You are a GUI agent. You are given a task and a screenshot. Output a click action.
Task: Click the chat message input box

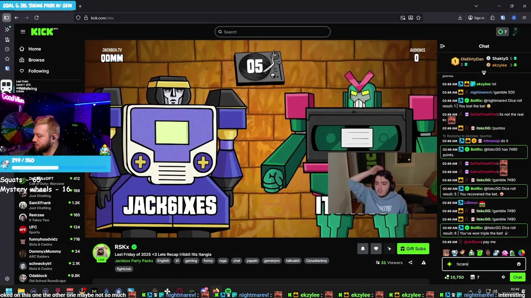click(484, 264)
